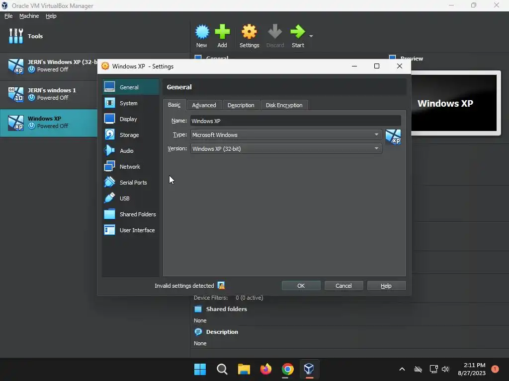Image resolution: width=509 pixels, height=381 pixels.
Task: Open the network icon in system tray
Action: 433,369
